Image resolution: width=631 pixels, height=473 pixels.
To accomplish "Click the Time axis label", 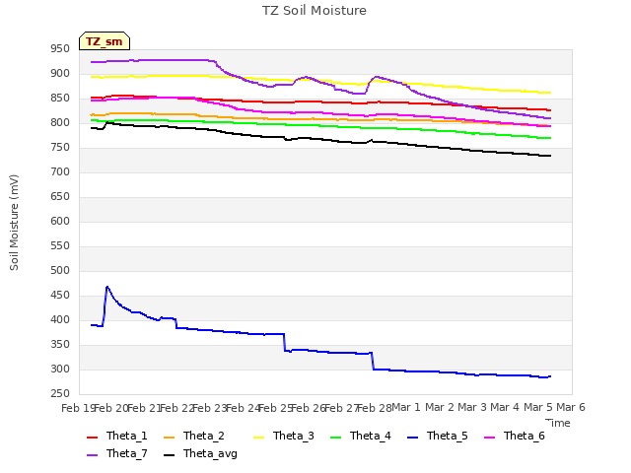I will (x=558, y=423).
